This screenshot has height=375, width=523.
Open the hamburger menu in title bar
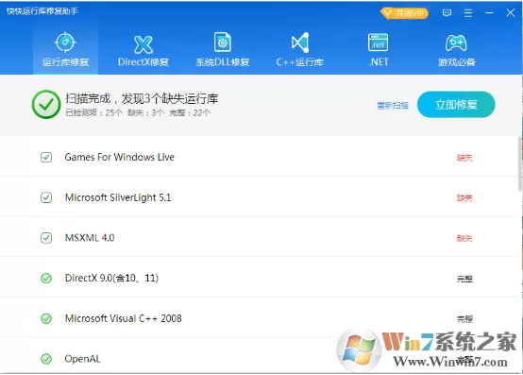(468, 13)
